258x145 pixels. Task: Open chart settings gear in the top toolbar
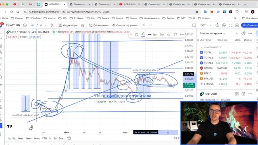224,25
